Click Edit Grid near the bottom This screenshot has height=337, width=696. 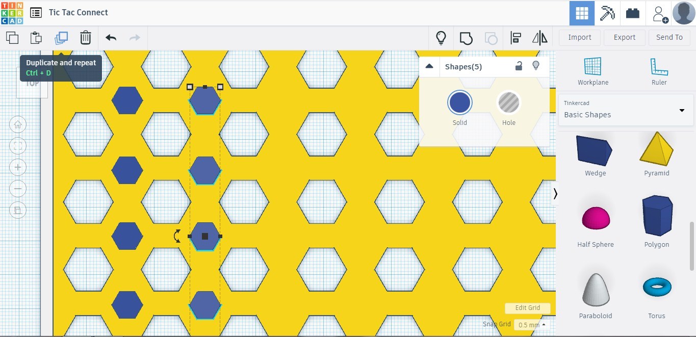pos(527,308)
